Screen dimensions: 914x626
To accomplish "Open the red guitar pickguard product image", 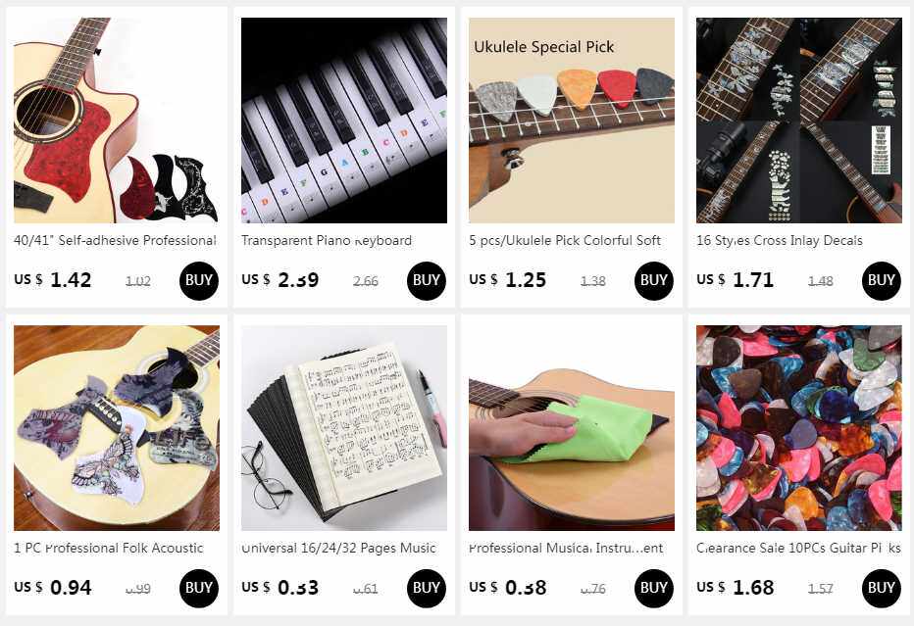I will (117, 120).
